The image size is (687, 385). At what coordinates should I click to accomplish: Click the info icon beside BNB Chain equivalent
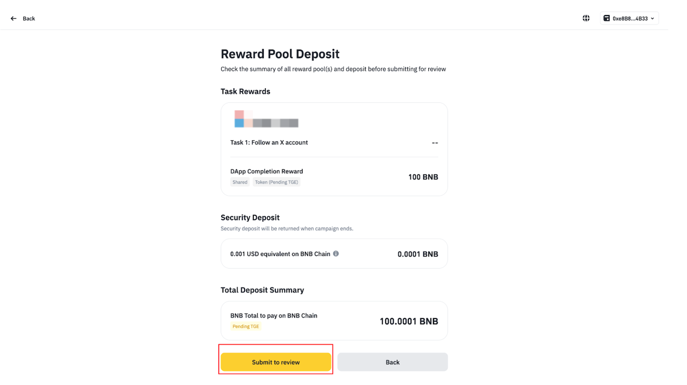coord(336,254)
